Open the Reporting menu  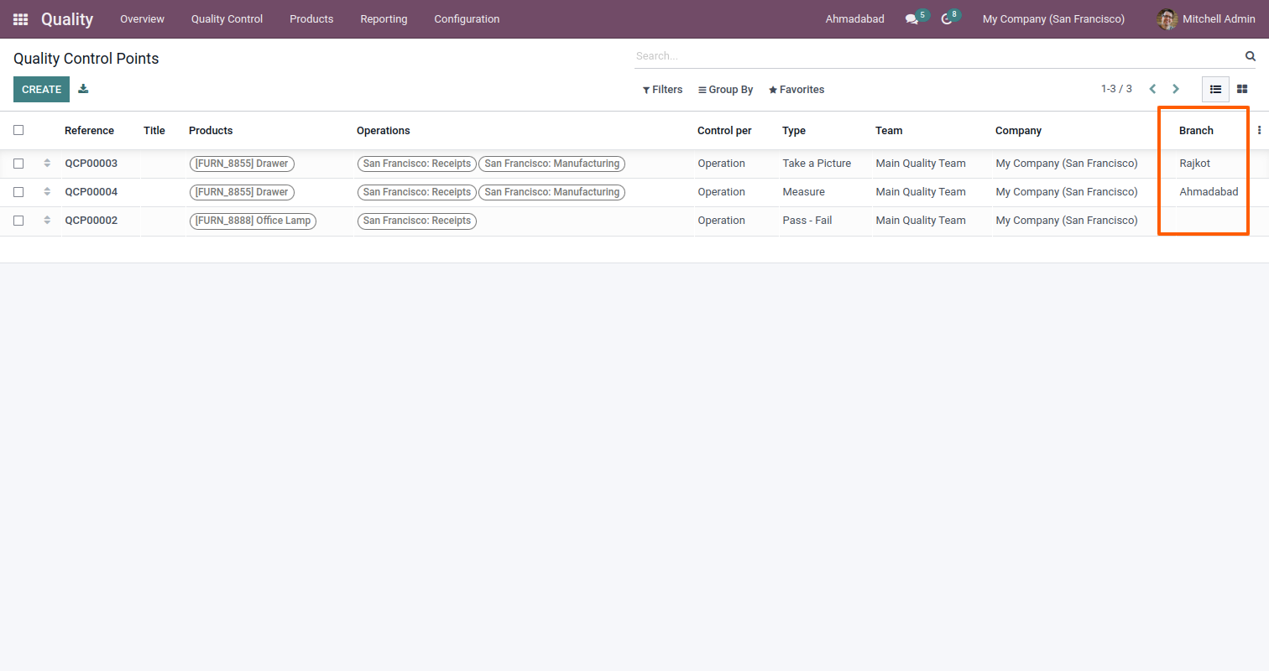tap(384, 19)
